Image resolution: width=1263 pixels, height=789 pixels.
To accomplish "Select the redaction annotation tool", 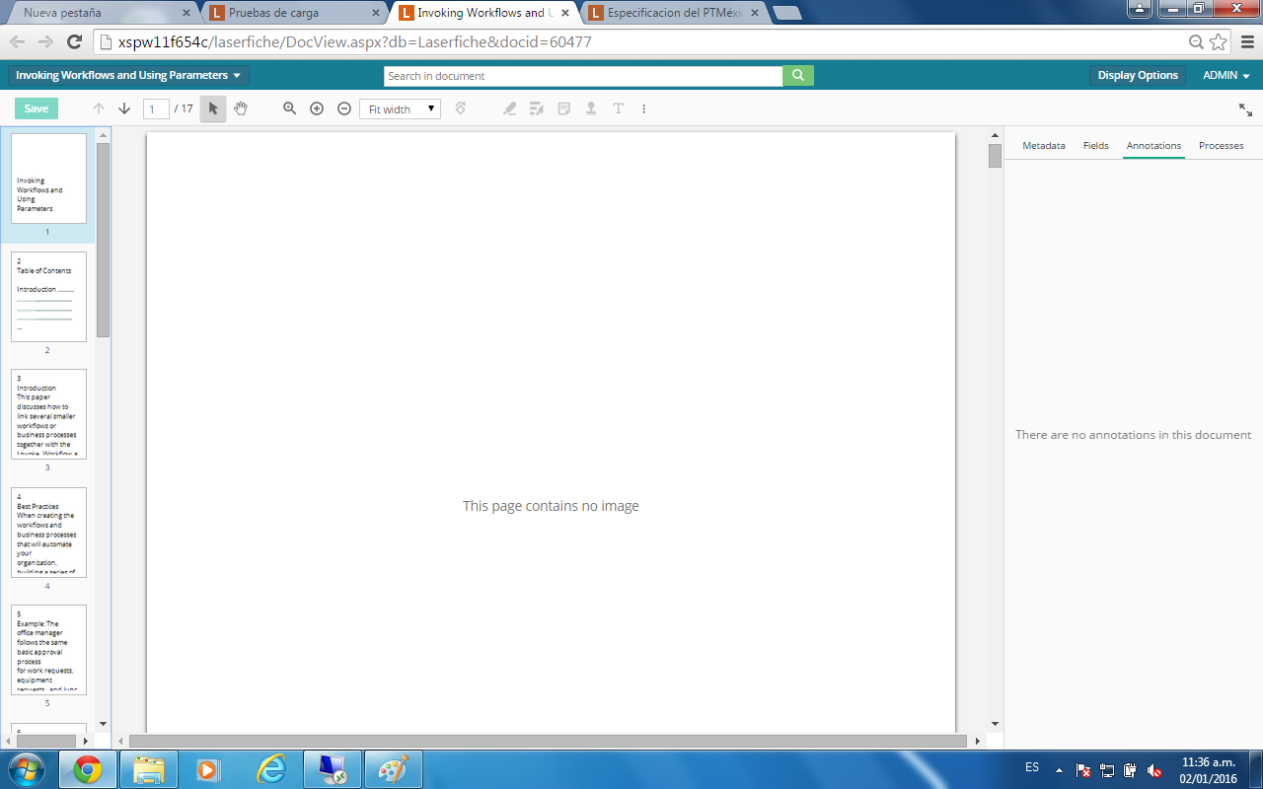I will click(537, 108).
